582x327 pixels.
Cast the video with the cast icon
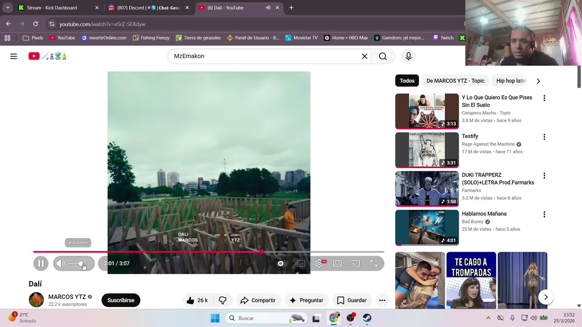pos(356,263)
